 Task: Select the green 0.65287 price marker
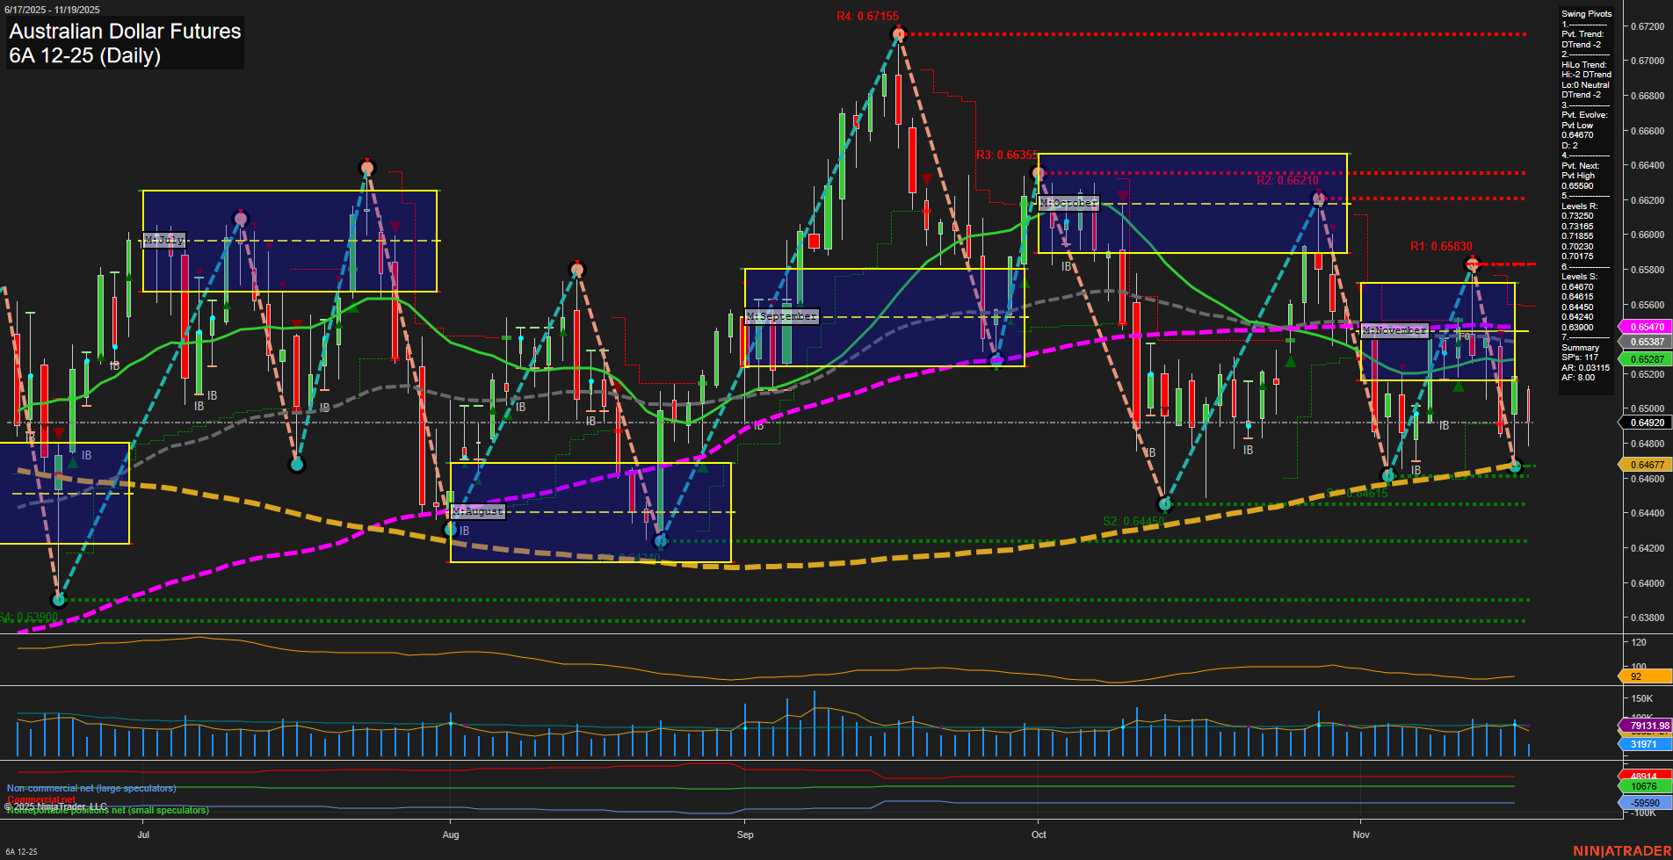pos(1646,359)
